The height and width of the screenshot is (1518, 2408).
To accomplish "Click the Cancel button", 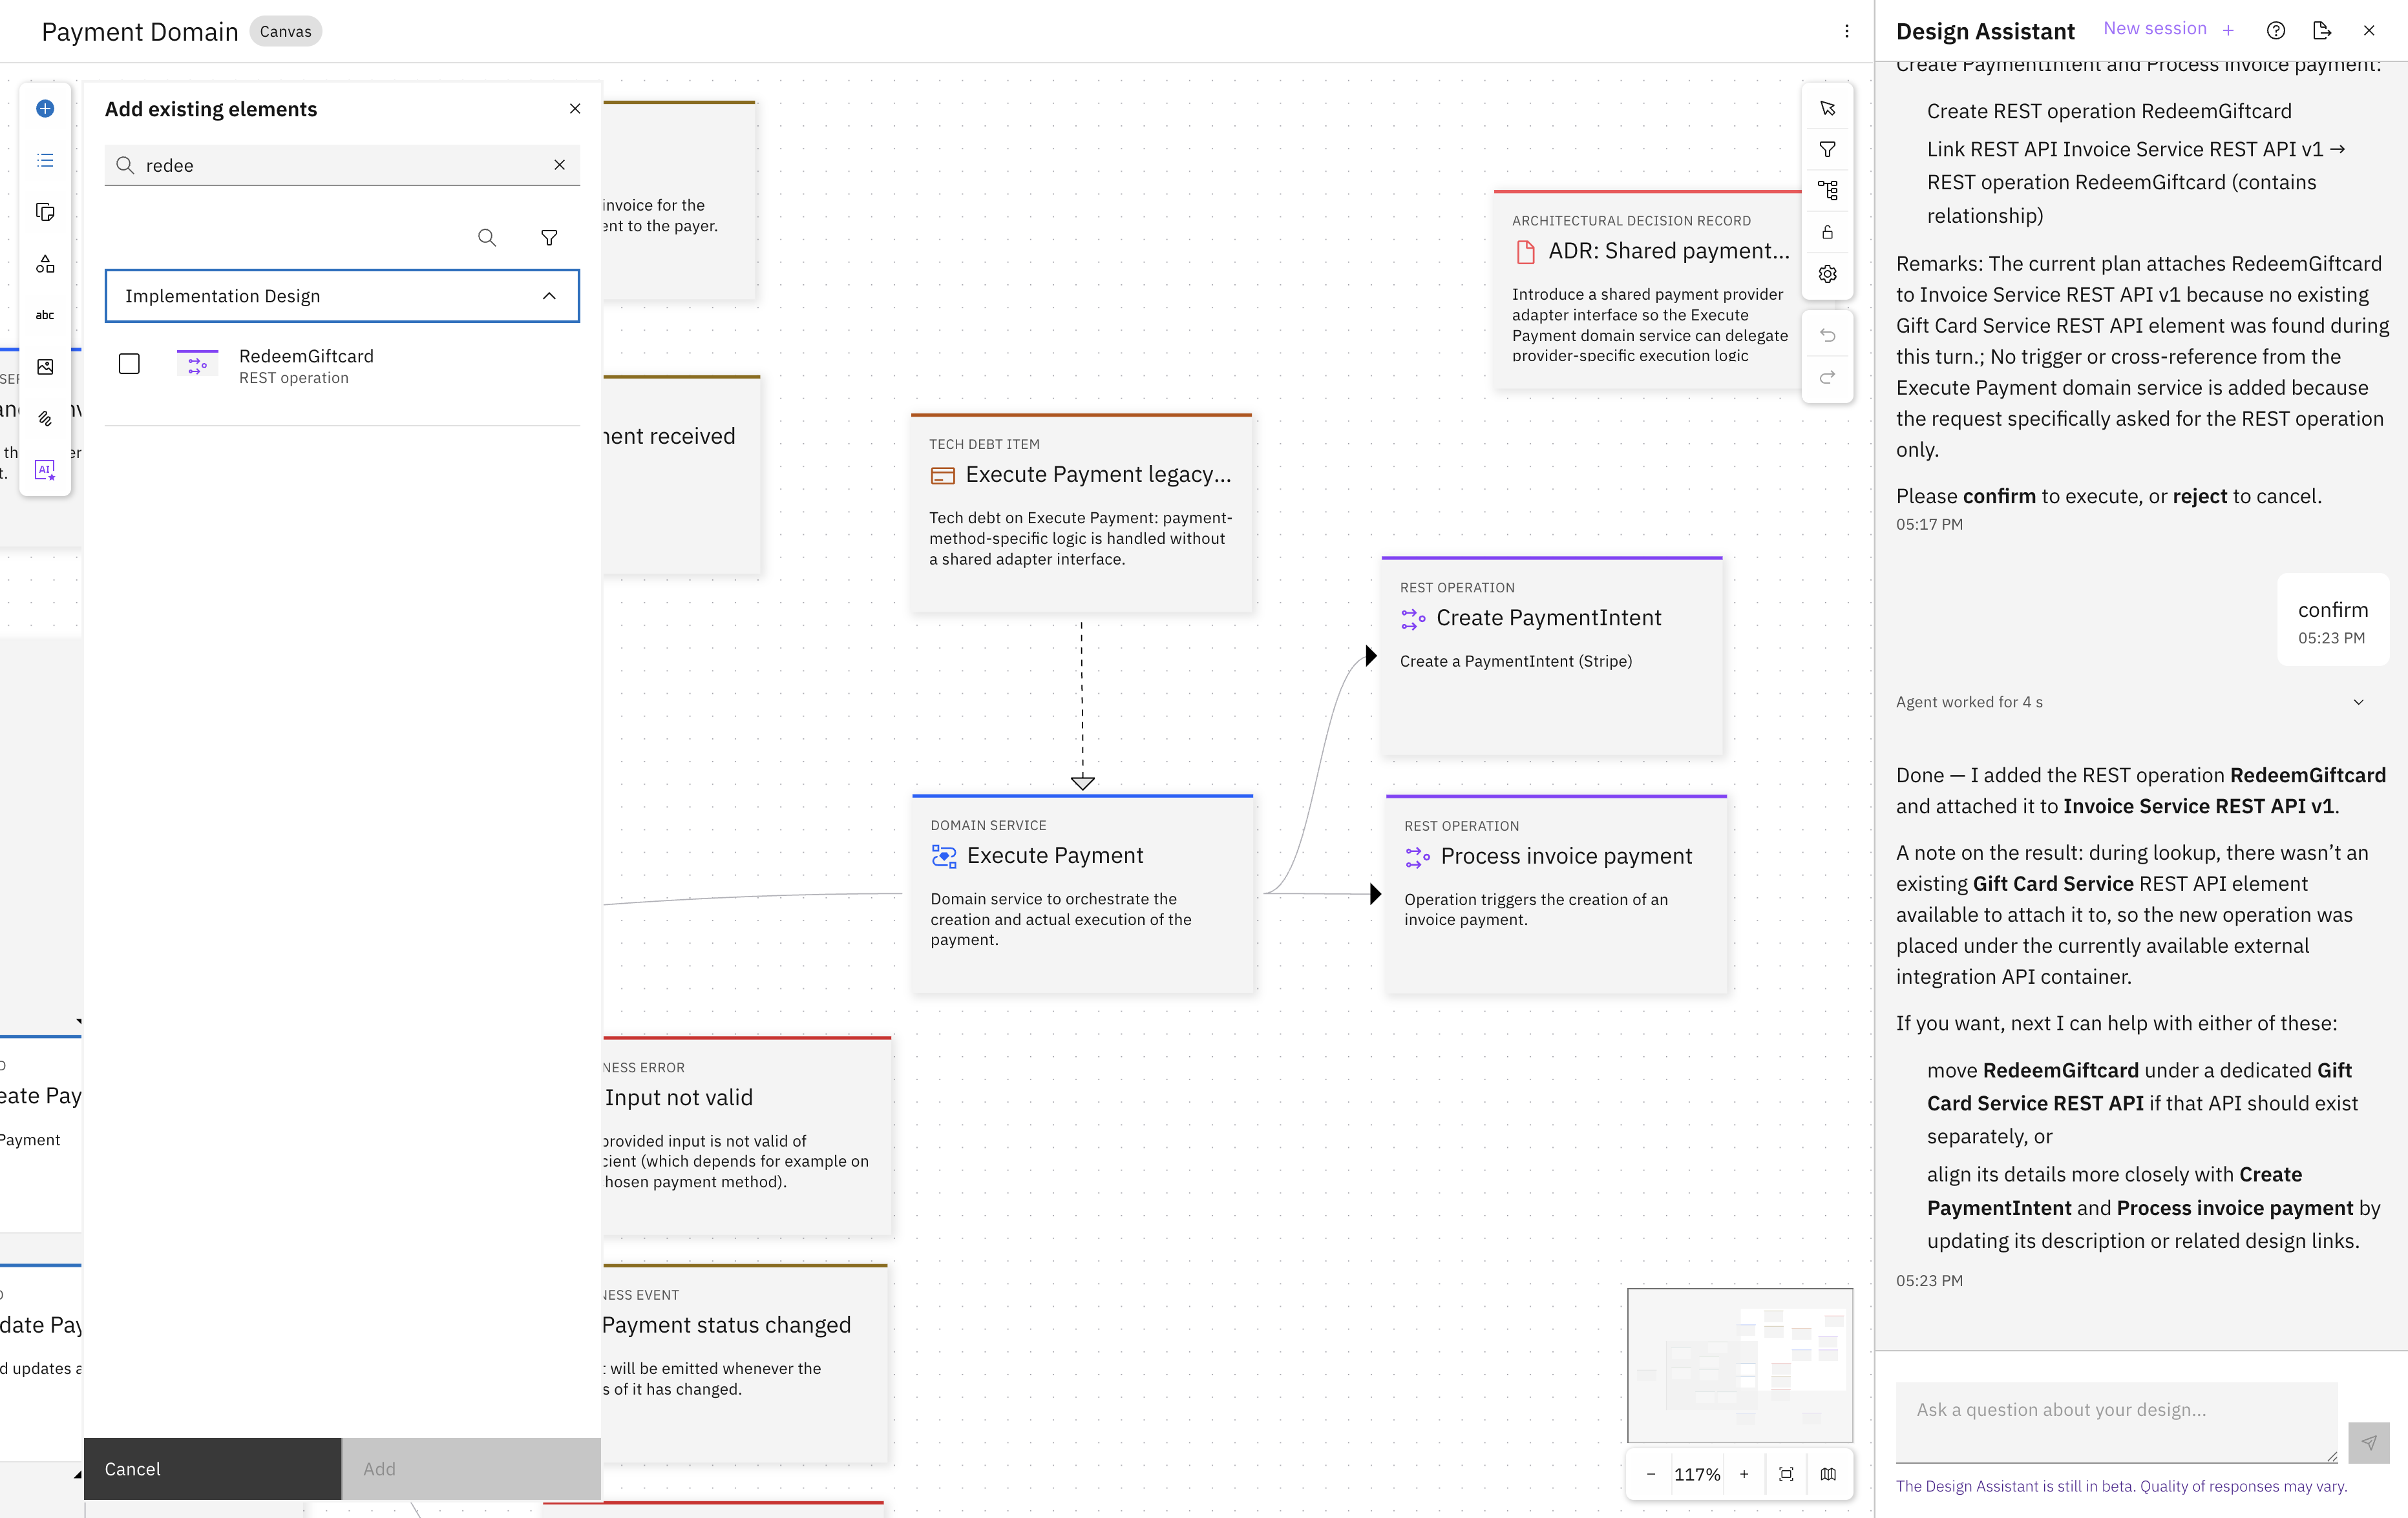I will (x=212, y=1469).
